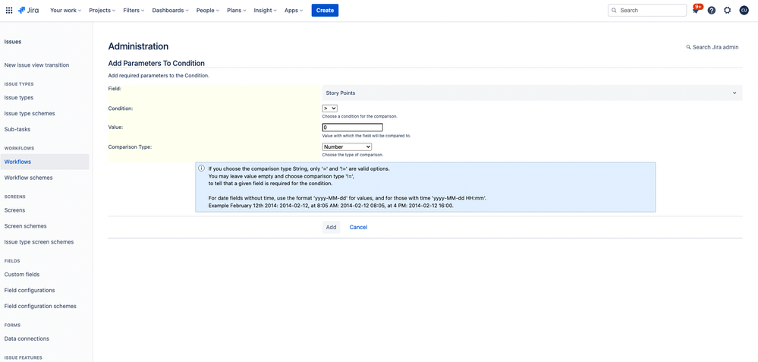Open Data connections
The image size is (758, 362).
(x=27, y=338)
